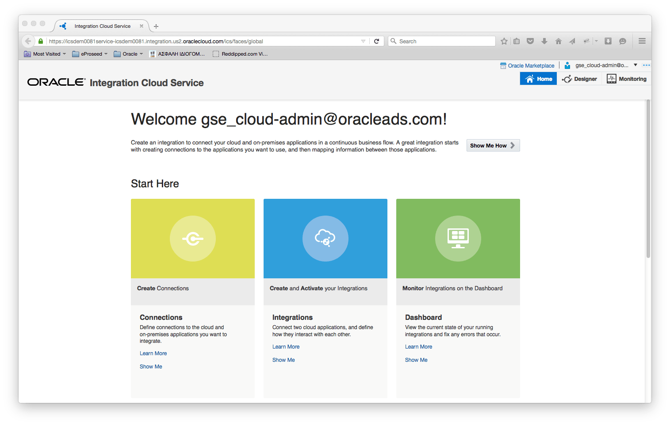The image size is (670, 425).
Task: Click the ORACLE logo
Action: 56,82
